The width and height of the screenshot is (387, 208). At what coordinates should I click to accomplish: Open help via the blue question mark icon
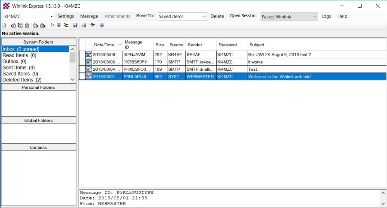102,25
